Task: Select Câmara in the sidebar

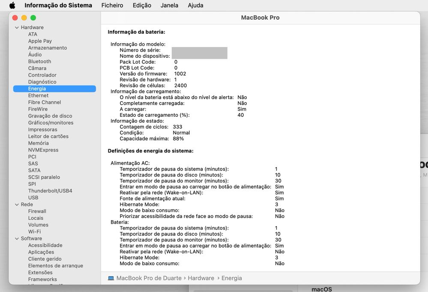Action: point(37,68)
